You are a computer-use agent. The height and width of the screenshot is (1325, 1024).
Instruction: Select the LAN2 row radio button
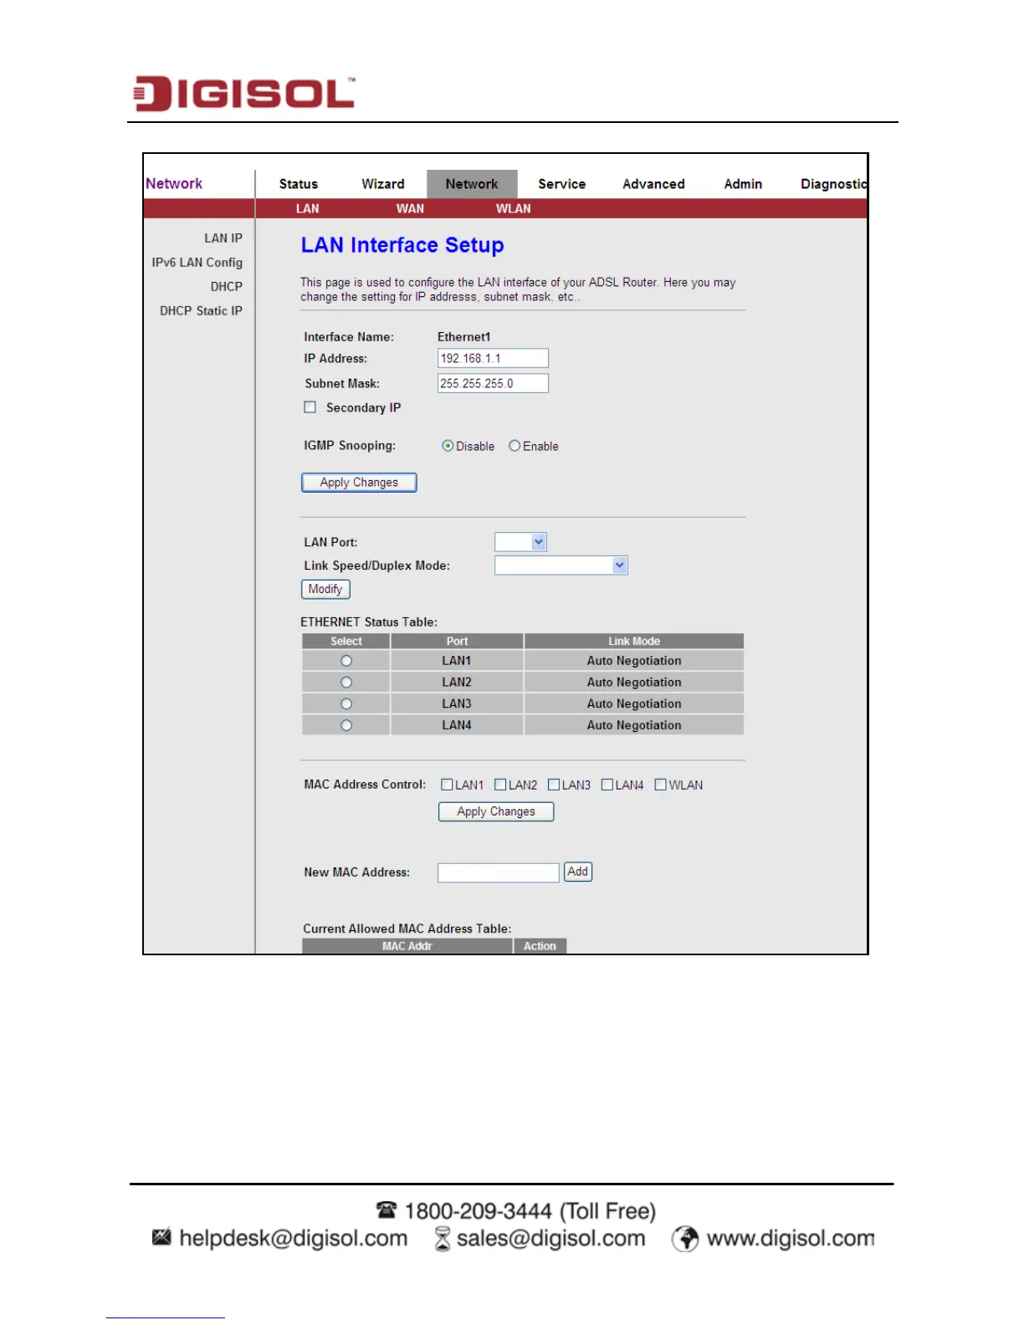coord(346,683)
